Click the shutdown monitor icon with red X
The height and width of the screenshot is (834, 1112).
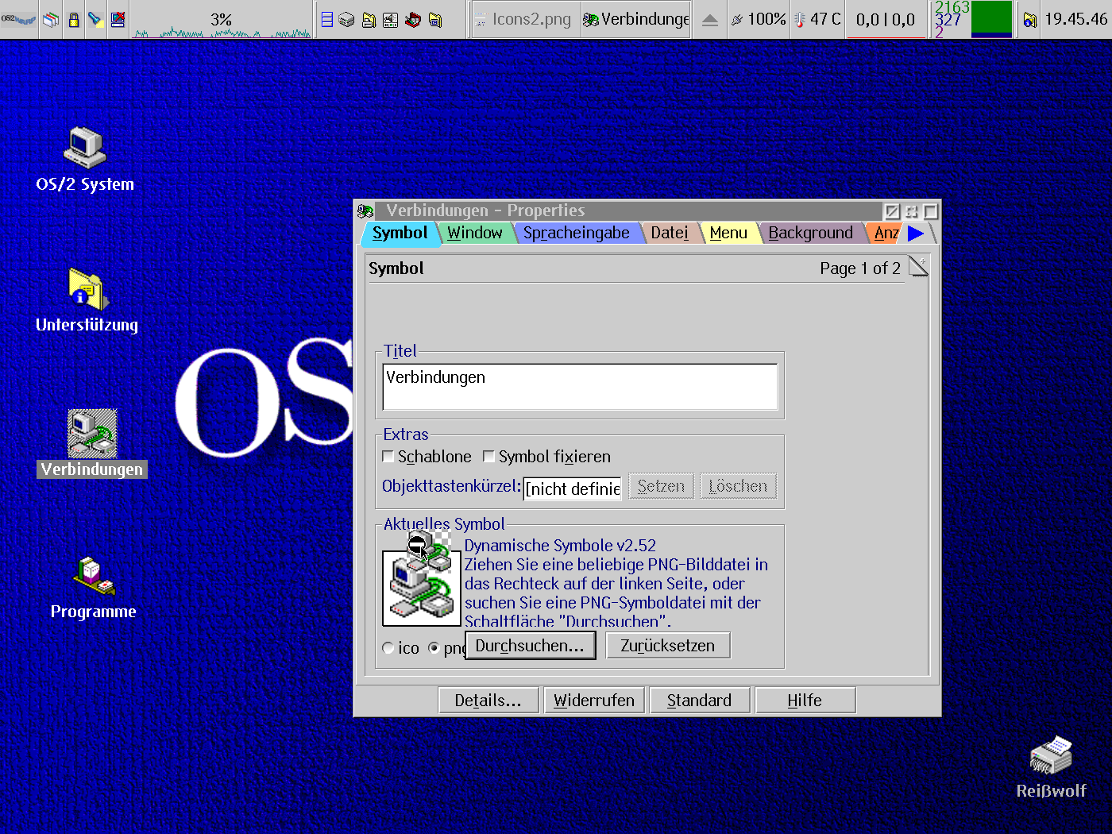(x=118, y=19)
